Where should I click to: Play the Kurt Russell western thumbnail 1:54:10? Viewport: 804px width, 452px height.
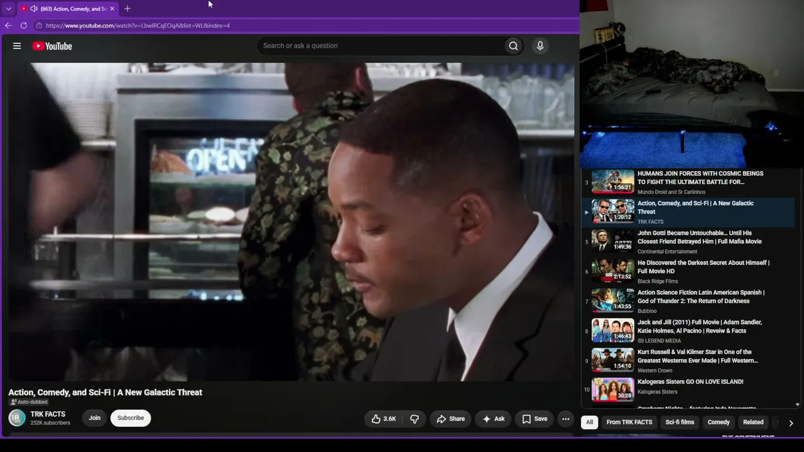pyautogui.click(x=613, y=360)
